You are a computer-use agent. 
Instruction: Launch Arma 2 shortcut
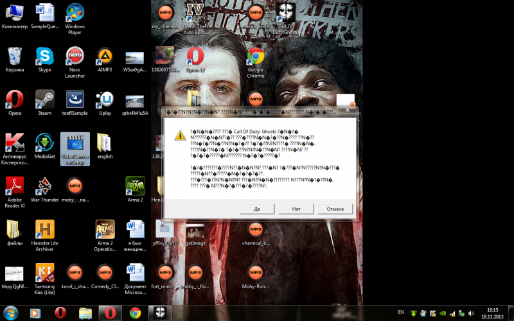[135, 189]
